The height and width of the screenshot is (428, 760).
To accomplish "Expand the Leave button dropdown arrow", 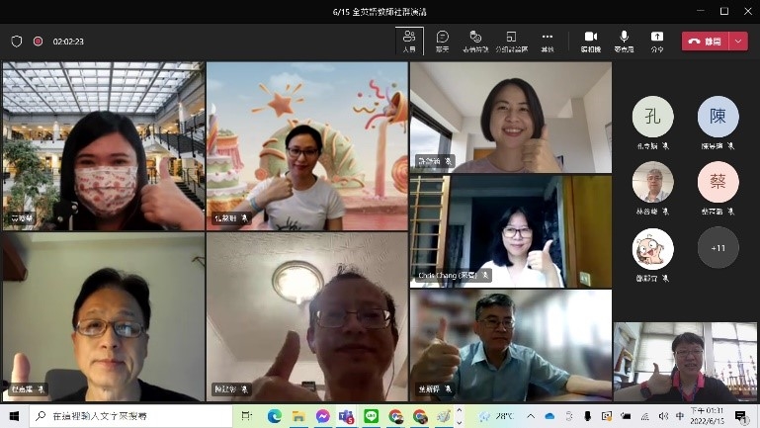I will pyautogui.click(x=739, y=41).
